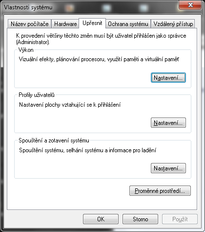Go to the Ochrana systému tab
The image size is (205, 232).
128,24
